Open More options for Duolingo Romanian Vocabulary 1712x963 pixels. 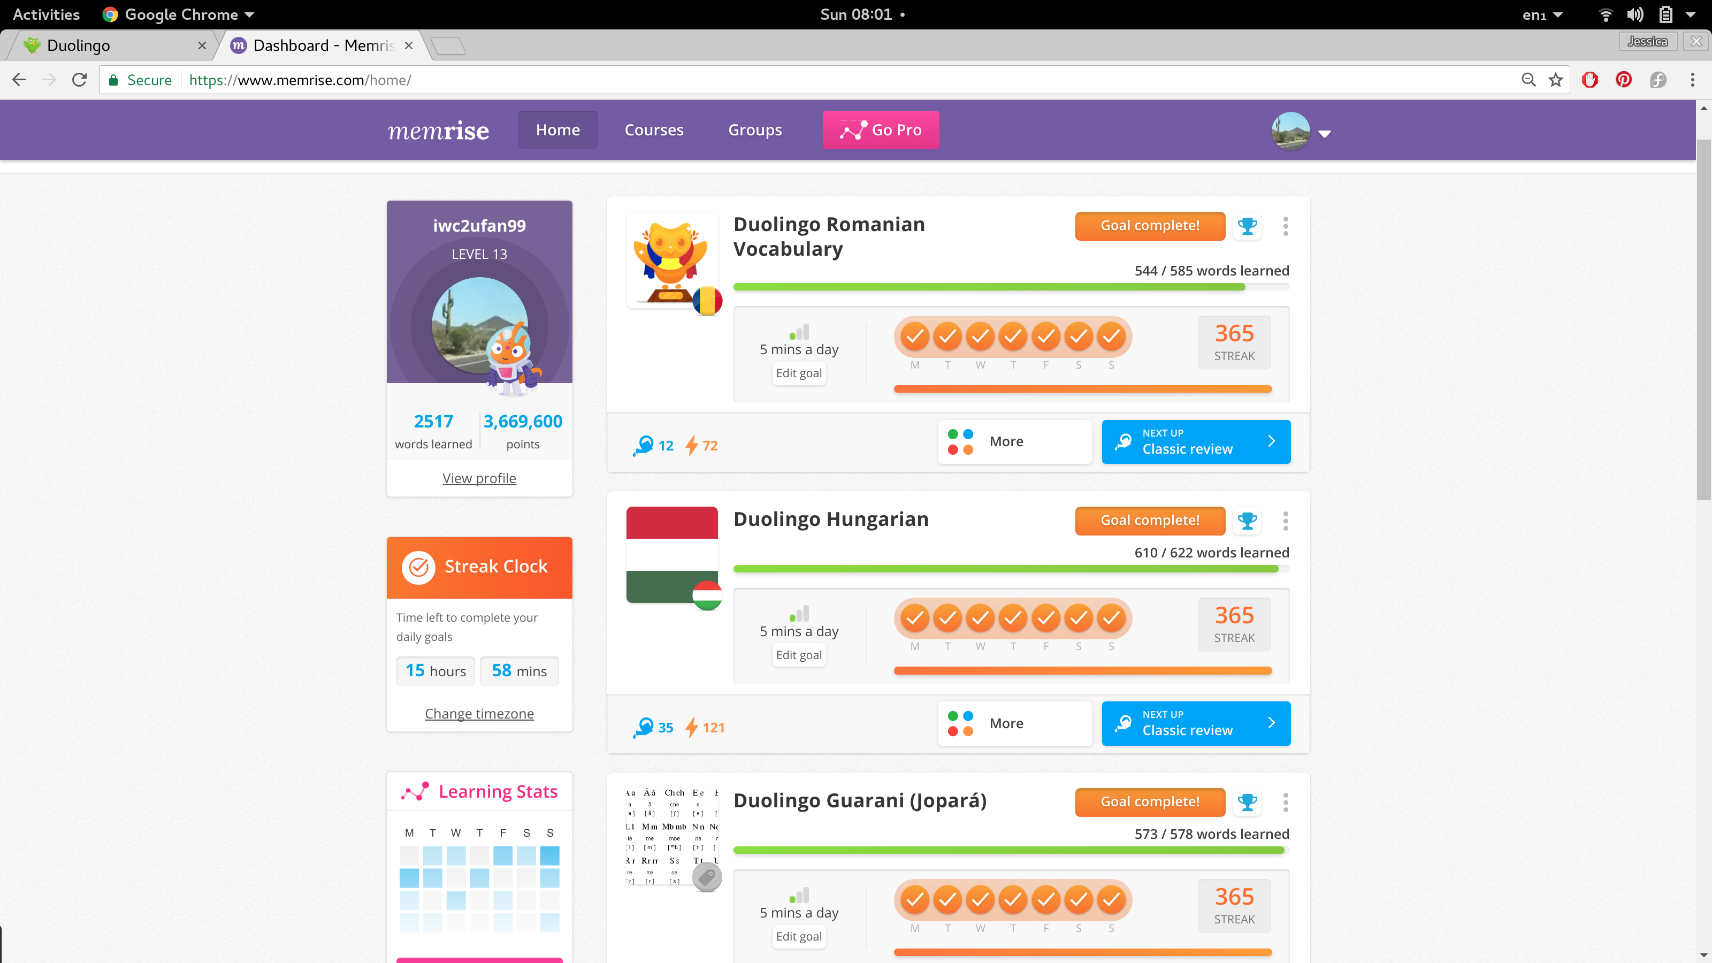point(1015,441)
